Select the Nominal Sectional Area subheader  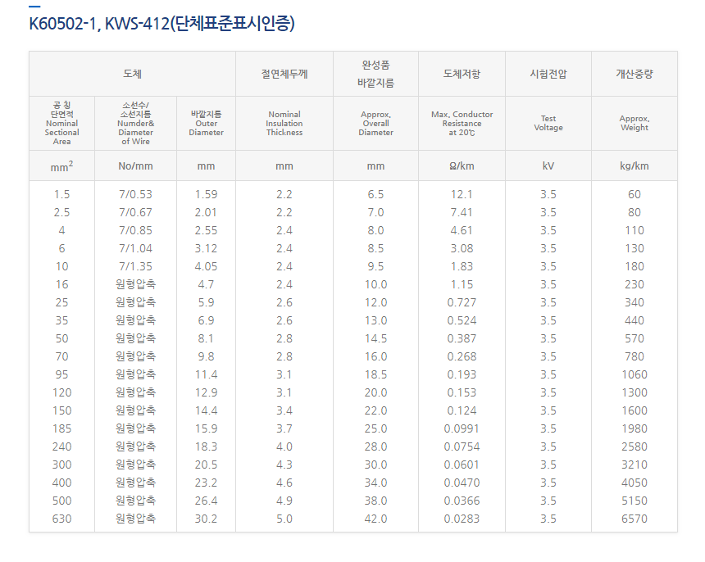(61, 123)
